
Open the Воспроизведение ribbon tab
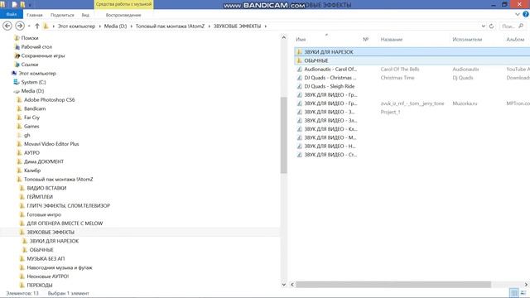click(x=123, y=15)
